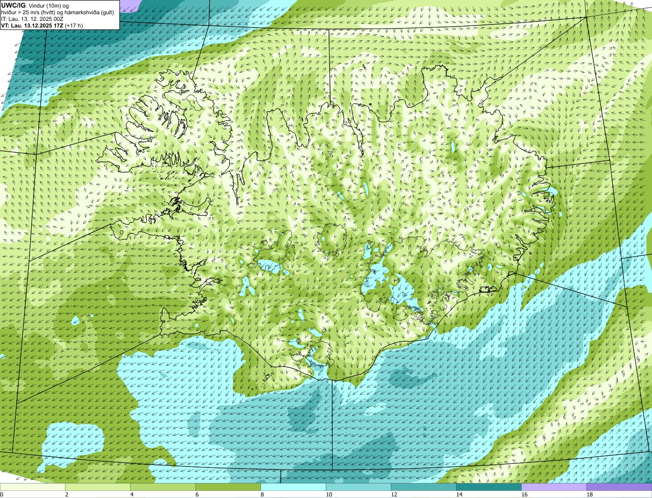The height and width of the screenshot is (498, 652).
Task: Click the pale cyan 8–10 m/s legend swatch
Action: (293, 487)
